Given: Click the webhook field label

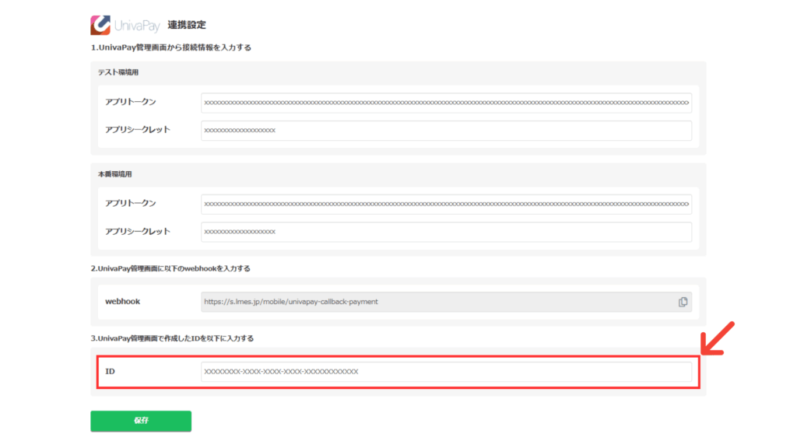Looking at the screenshot, I should 123,302.
